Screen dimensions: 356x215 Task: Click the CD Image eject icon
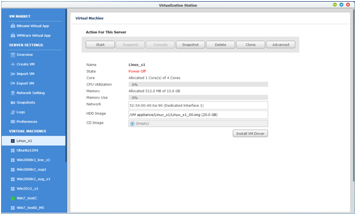(132, 124)
